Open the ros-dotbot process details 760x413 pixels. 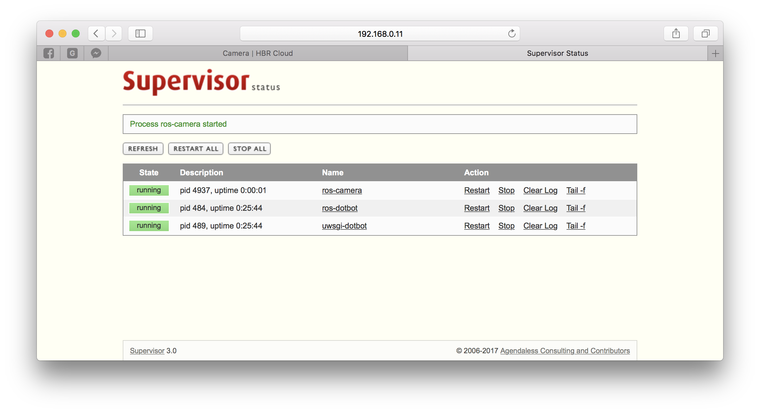click(339, 208)
